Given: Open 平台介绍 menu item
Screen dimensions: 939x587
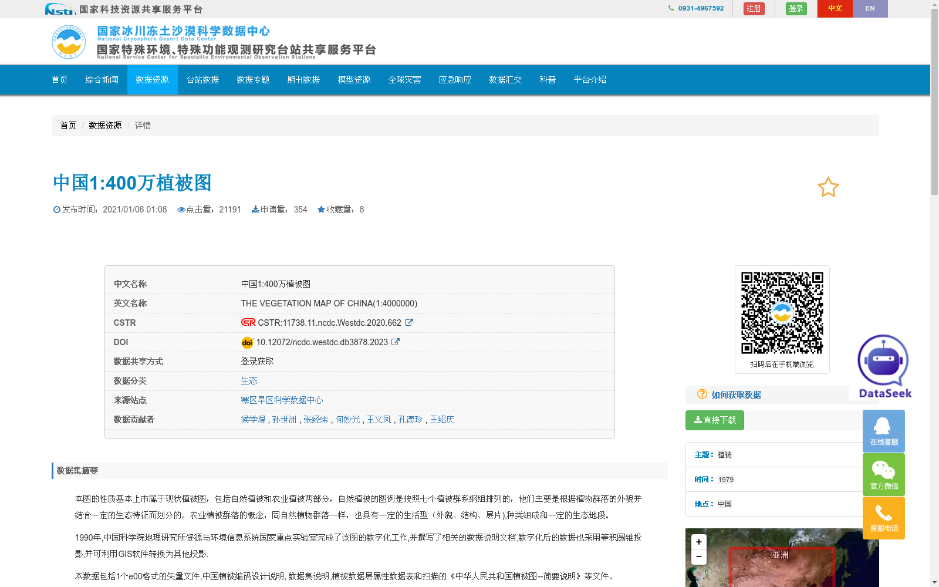Looking at the screenshot, I should point(590,80).
